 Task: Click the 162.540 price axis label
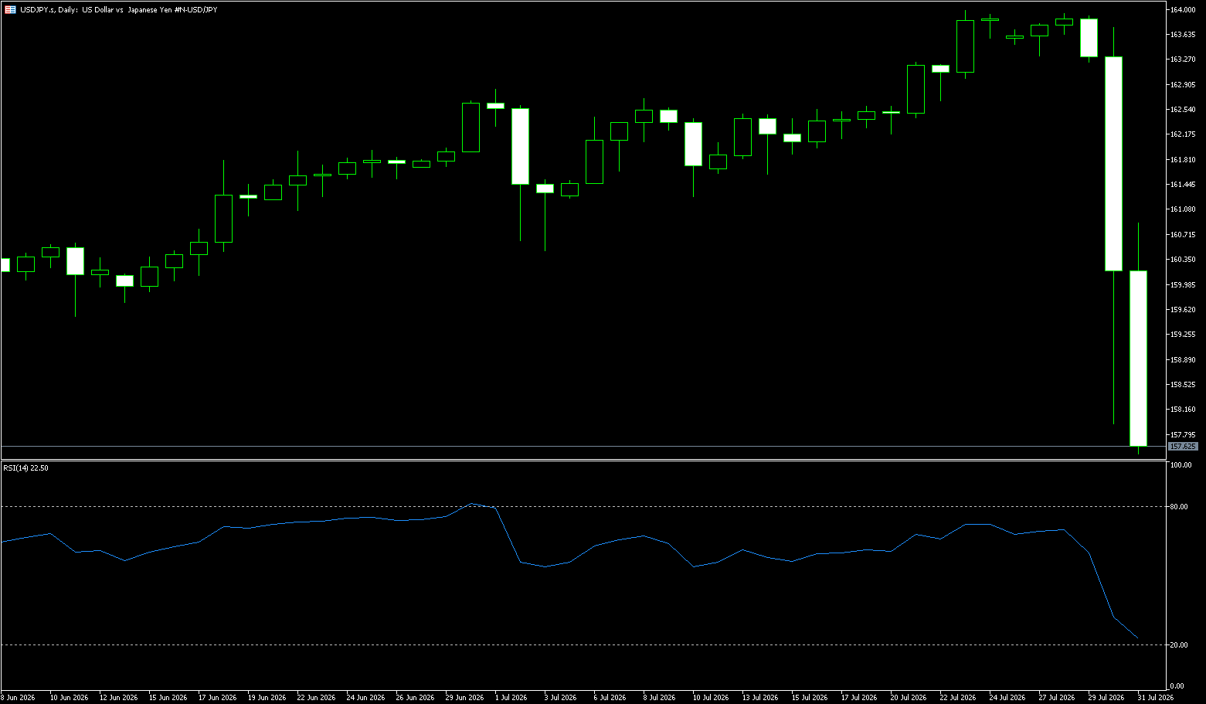point(1184,109)
